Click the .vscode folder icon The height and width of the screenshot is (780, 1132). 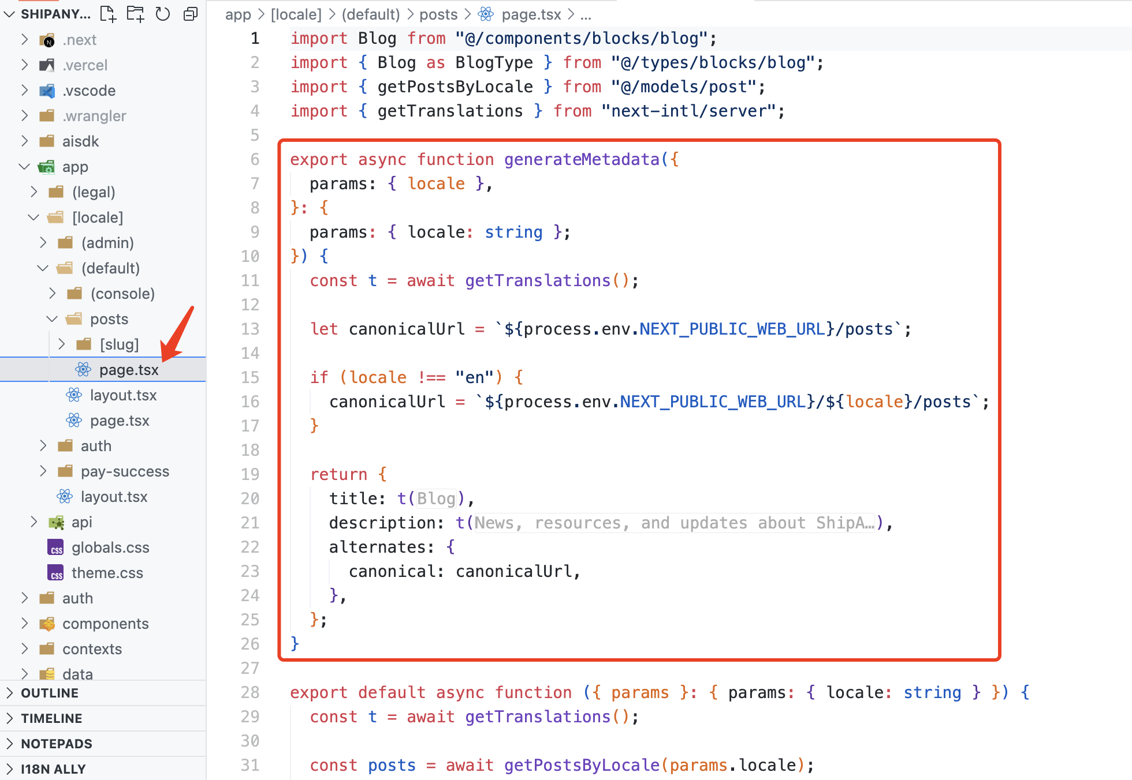point(47,91)
